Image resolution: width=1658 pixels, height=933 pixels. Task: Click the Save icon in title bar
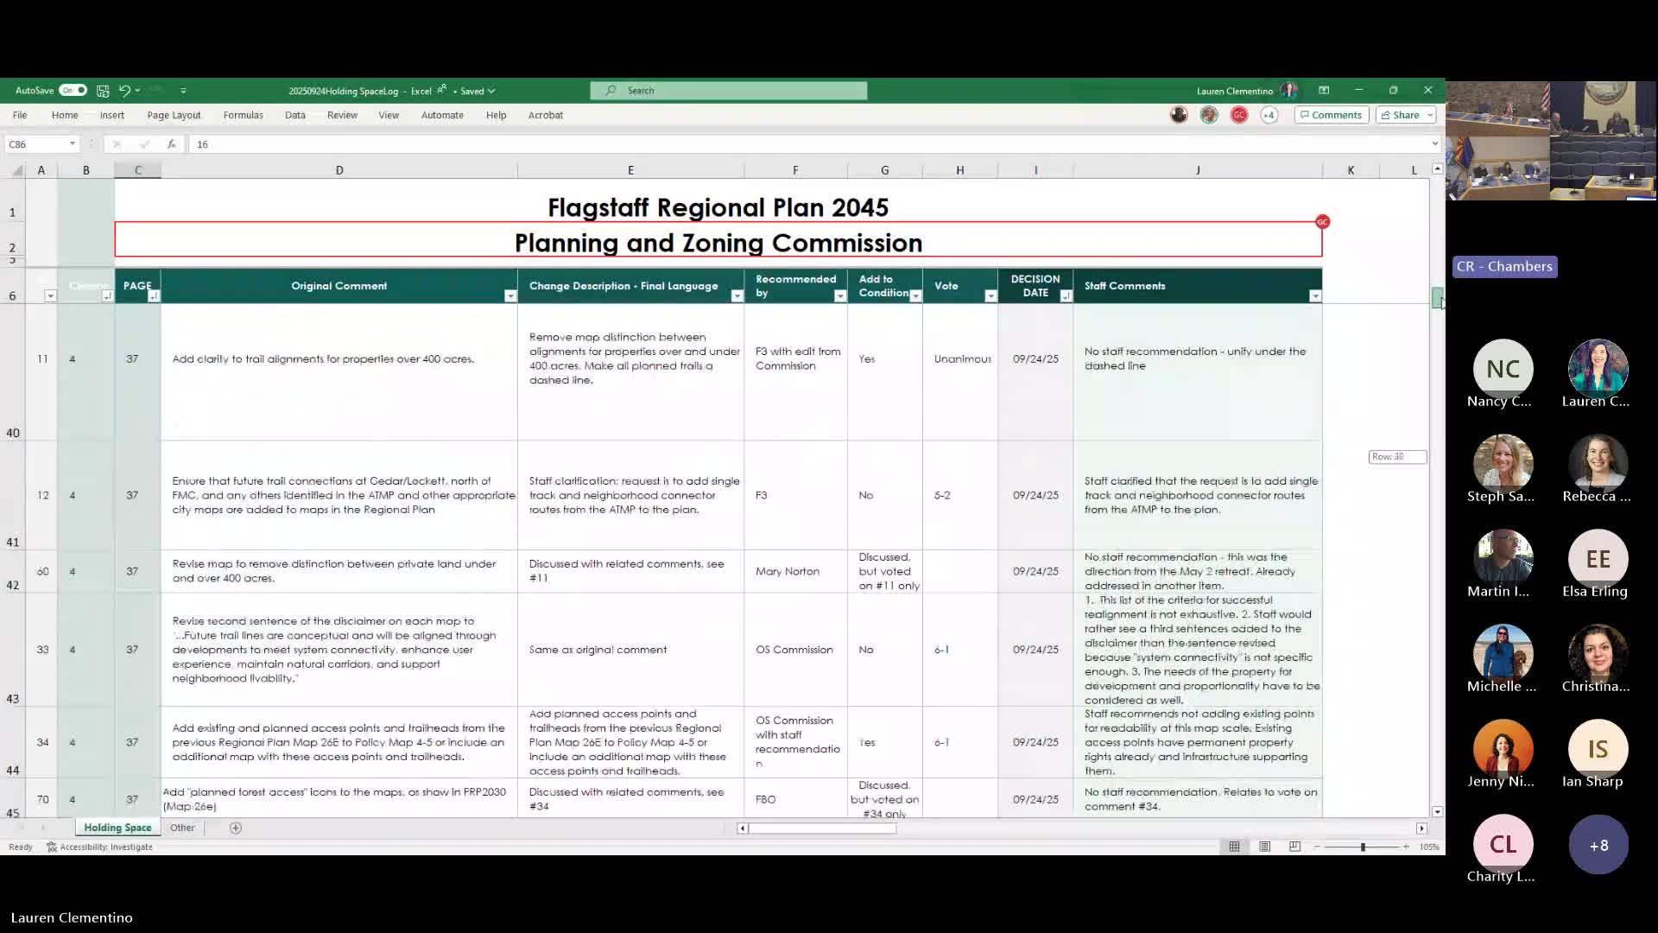103,91
